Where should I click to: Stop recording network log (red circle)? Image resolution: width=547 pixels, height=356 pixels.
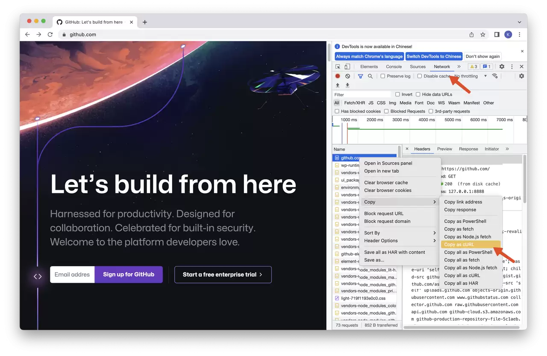click(x=338, y=76)
